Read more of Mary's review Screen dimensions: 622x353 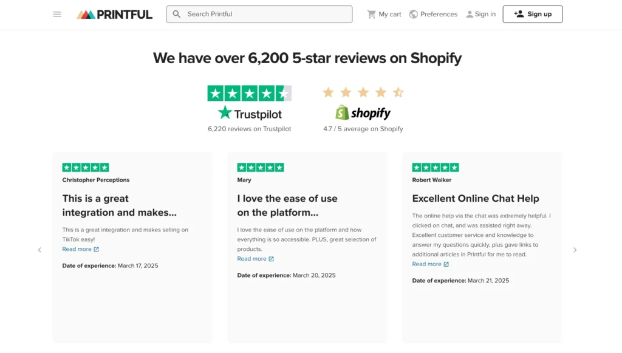pos(252,259)
